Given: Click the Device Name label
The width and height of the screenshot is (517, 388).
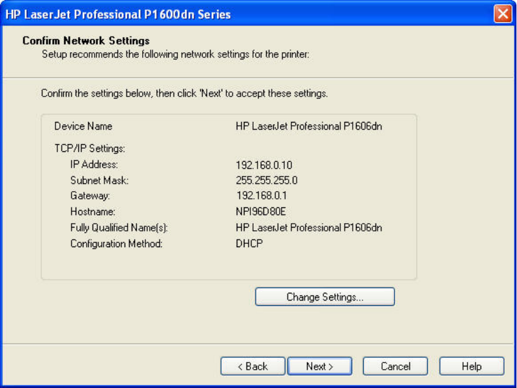Looking at the screenshot, I should point(83,126).
